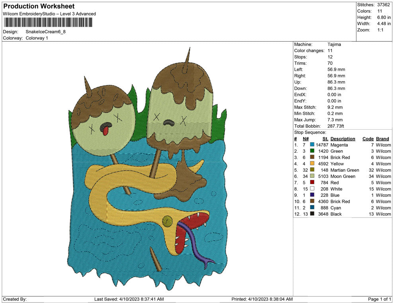The height and width of the screenshot is (303, 394).
Task: Click the 'Stop Sequence:' heading
Action: (x=310, y=132)
